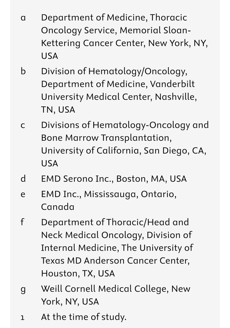Click affiliation label 'g'
230x328 pixels.
pyautogui.click(x=23, y=290)
